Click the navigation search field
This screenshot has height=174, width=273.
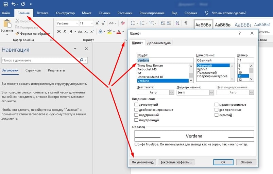[40, 60]
